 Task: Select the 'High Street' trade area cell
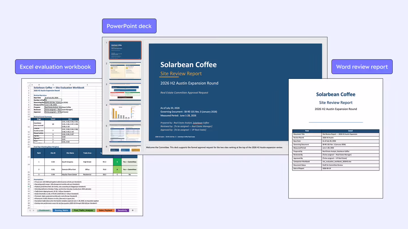pyautogui.click(x=87, y=162)
